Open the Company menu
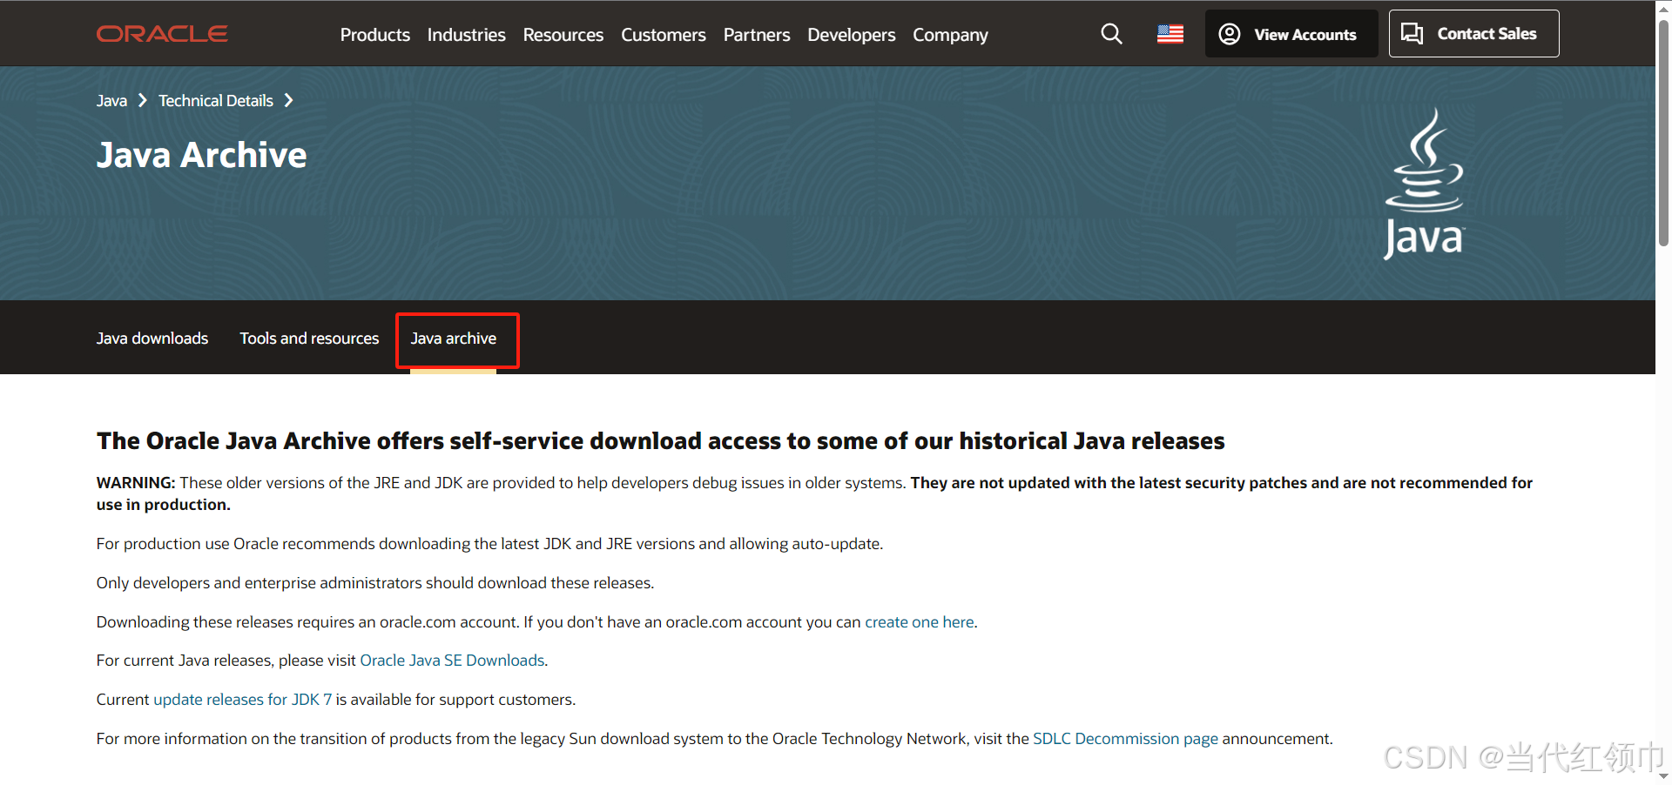1672x785 pixels. coord(950,35)
